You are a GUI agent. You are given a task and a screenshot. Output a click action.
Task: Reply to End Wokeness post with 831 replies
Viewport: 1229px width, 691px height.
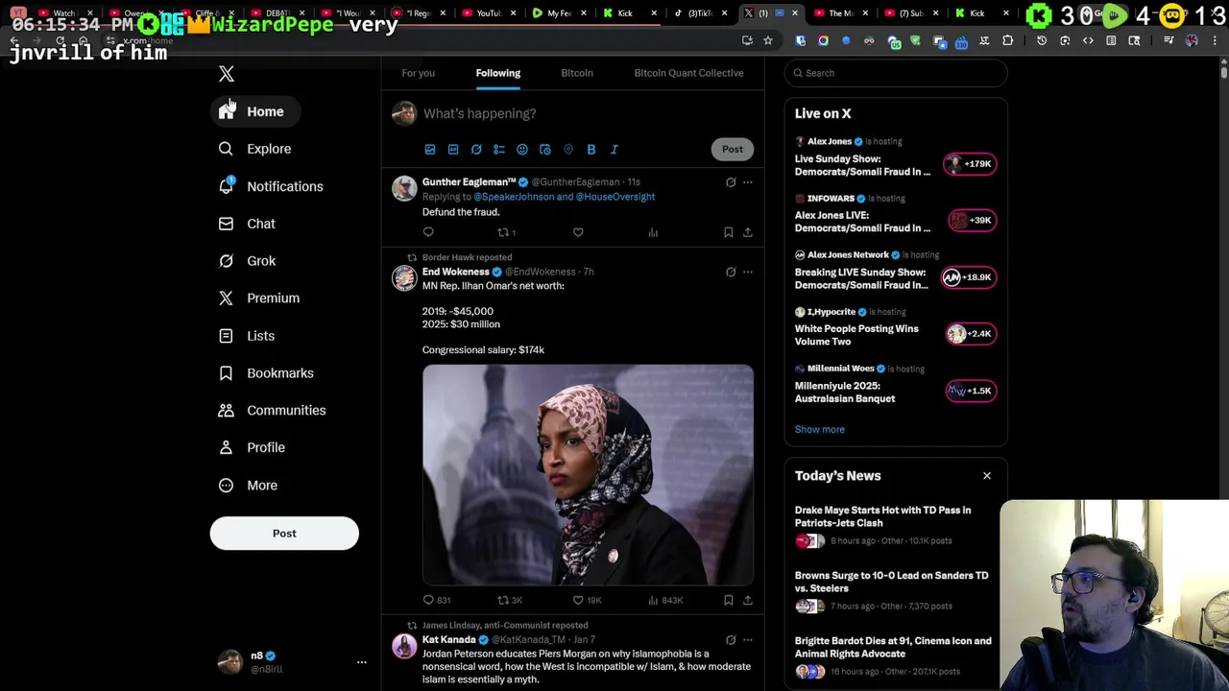pos(436,601)
